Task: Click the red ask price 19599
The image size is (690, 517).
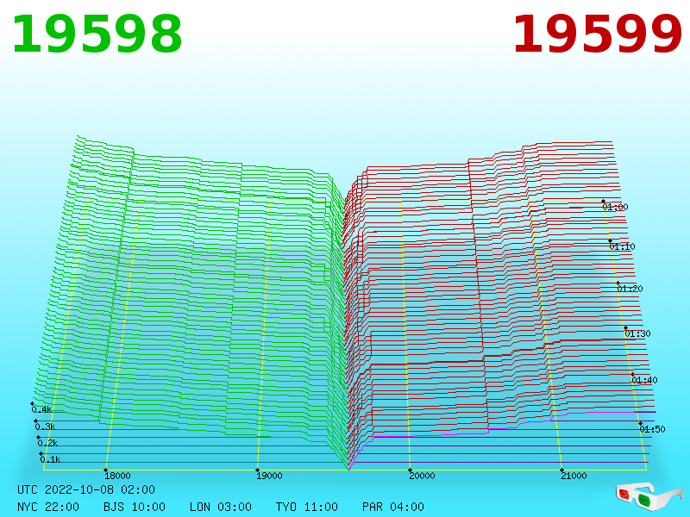Action: pos(597,34)
